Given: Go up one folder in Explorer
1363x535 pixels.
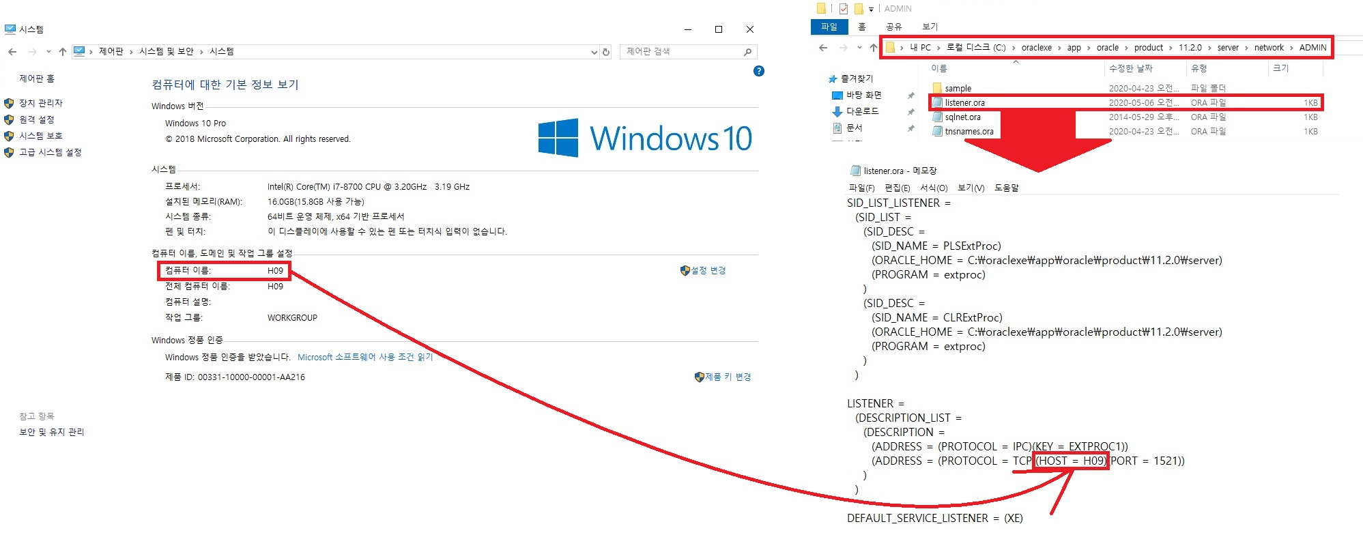Looking at the screenshot, I should pos(873,48).
